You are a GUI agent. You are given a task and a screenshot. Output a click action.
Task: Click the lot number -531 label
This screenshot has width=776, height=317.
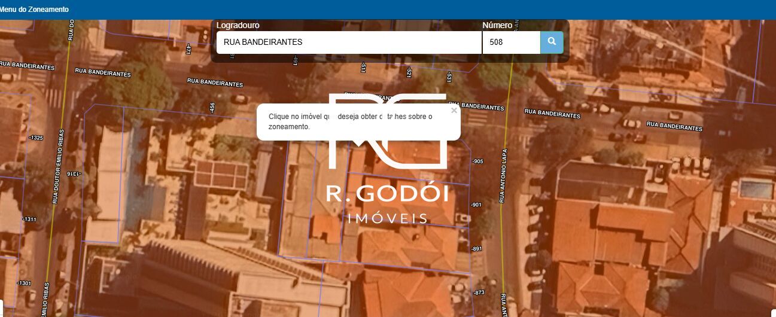[449, 77]
